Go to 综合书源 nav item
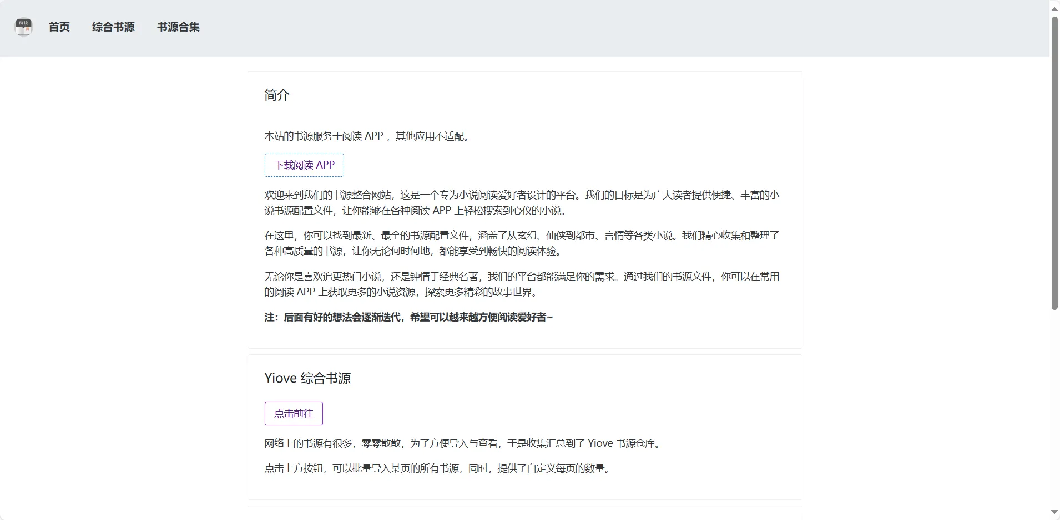Viewport: 1060px width, 520px height. click(x=113, y=27)
